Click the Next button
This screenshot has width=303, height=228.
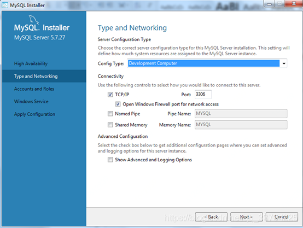[x=247, y=217]
